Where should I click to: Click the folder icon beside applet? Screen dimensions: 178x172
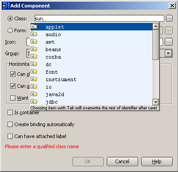point(34,26)
